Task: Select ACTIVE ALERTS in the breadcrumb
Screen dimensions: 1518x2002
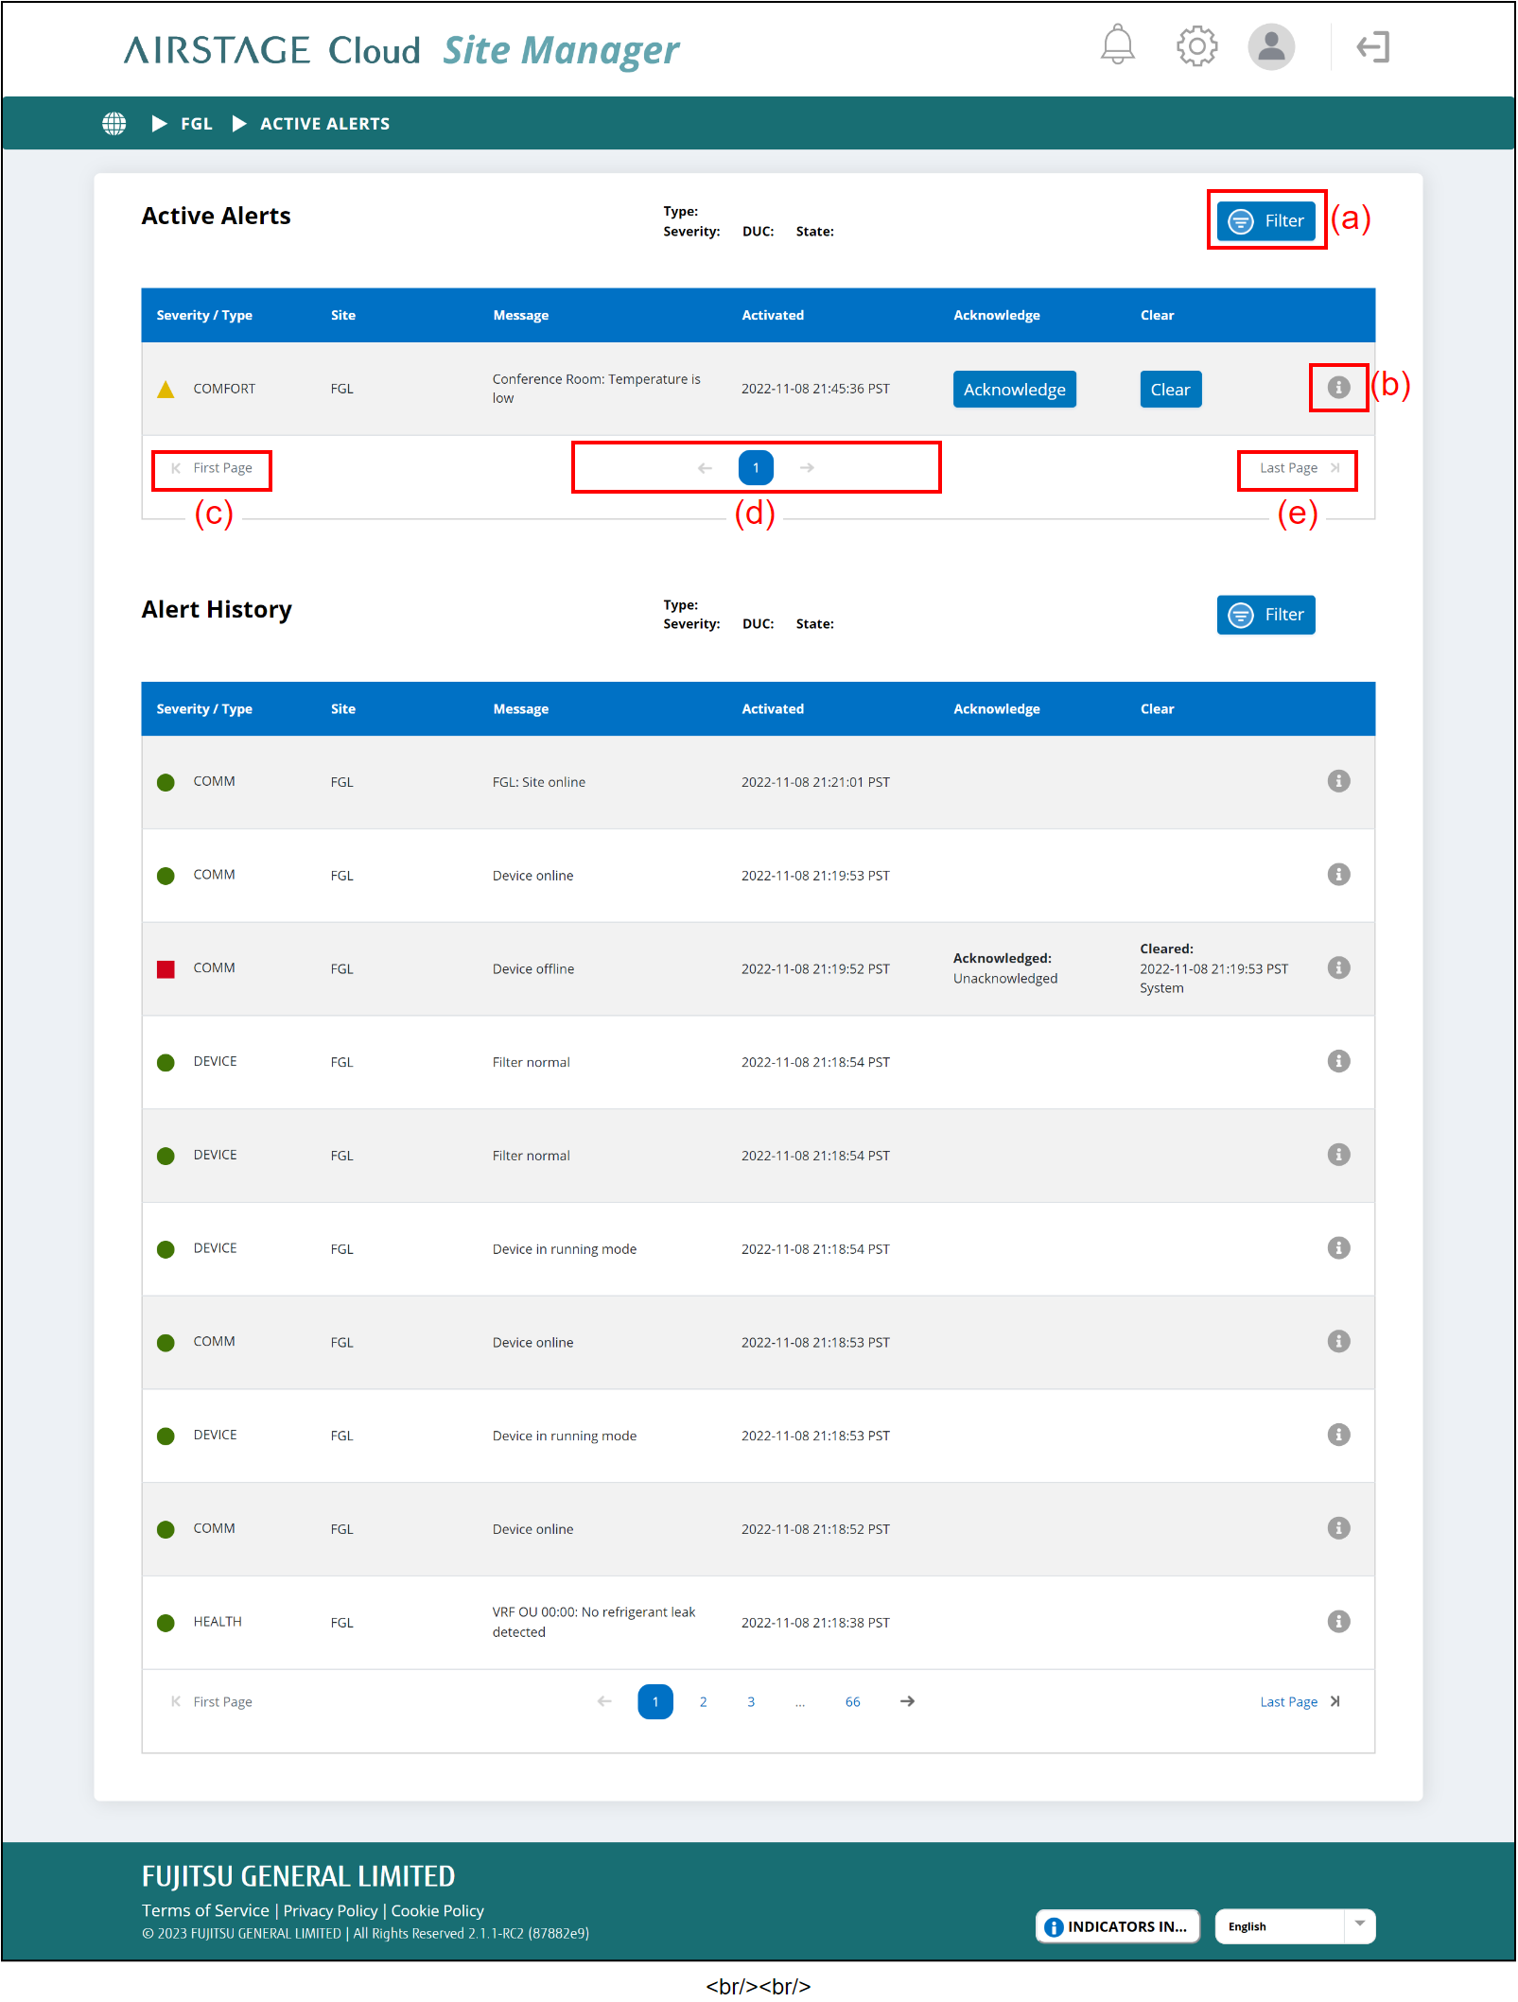Action: (x=324, y=124)
